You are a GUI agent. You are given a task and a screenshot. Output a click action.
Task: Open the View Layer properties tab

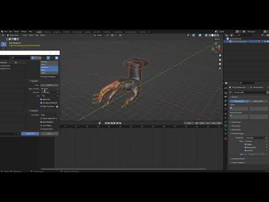(226, 101)
